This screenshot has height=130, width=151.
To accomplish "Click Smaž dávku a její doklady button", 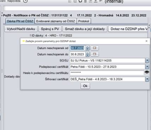I will coord(85,29).
